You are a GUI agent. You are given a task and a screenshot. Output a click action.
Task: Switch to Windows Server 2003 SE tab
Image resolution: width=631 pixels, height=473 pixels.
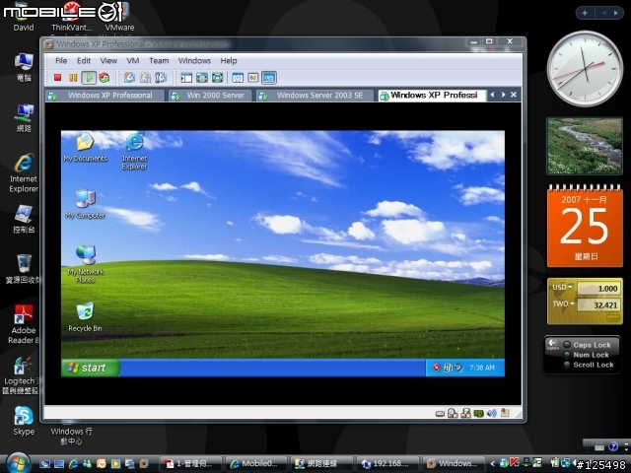315,96
